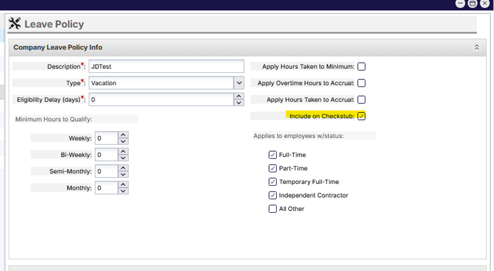Click the Applies to employees w/status label
Image resolution: width=494 pixels, height=271 pixels.
pos(298,136)
